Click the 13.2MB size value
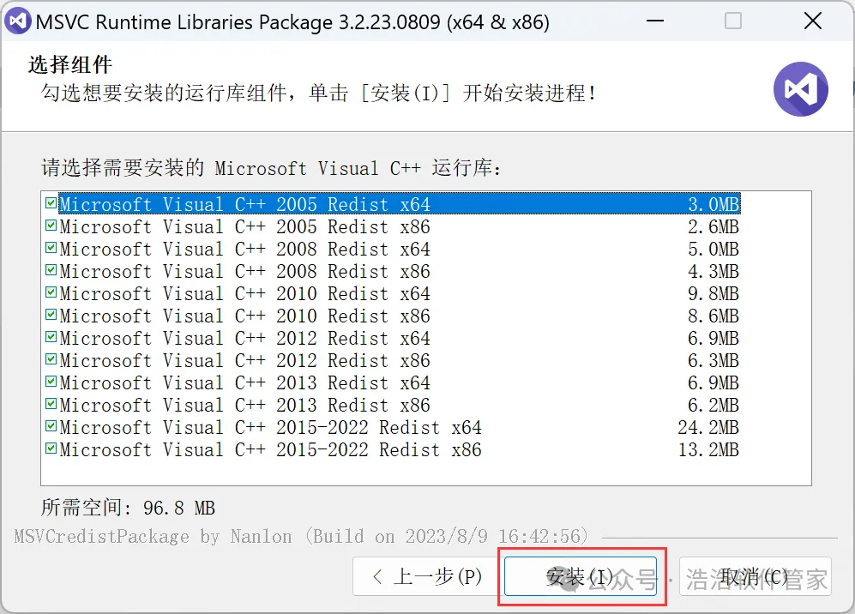 708,450
